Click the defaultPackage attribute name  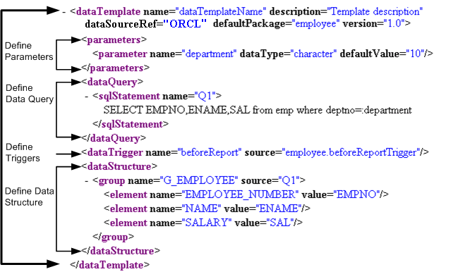(250, 24)
